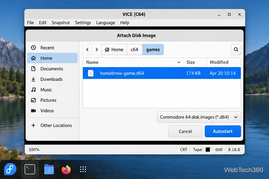
Task: Click the plus icon for Other Locations
Action: click(x=33, y=125)
